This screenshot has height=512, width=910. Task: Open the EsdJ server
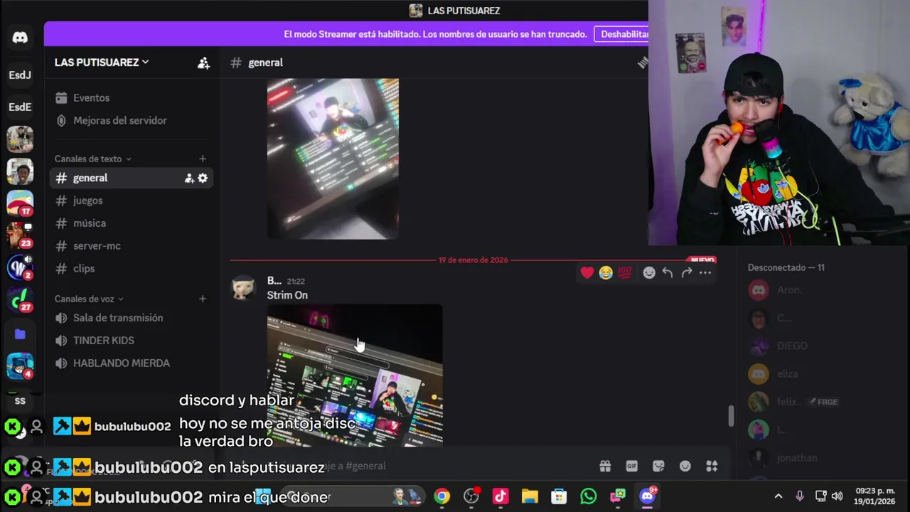[x=20, y=75]
